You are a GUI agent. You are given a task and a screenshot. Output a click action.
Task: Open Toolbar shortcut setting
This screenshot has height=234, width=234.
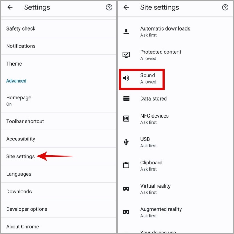pos(59,121)
